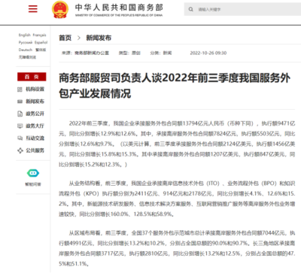Click the 互动交流 chat icon
Screen dimensions: 301x273
pos(20,138)
